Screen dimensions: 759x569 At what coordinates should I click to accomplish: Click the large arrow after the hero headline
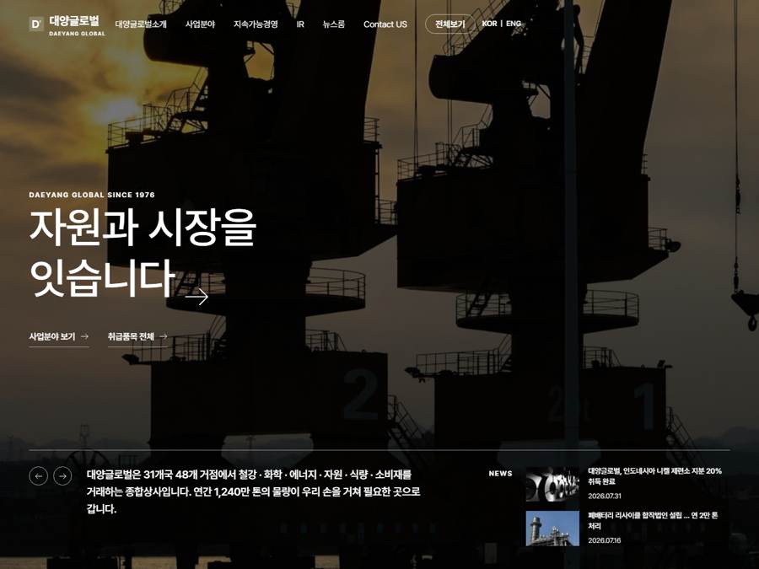[x=196, y=297]
